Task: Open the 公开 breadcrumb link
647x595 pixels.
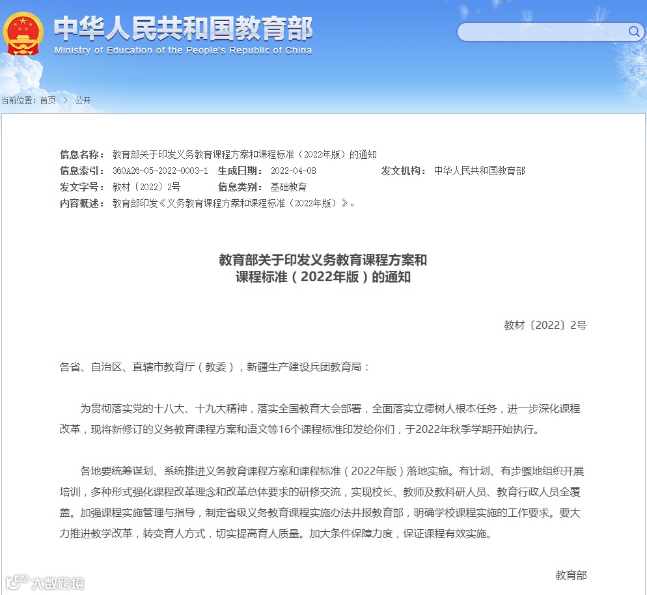Action: click(83, 100)
